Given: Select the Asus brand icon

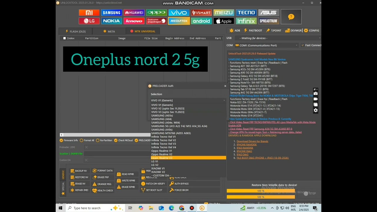Looking at the screenshot, I should coord(269,13).
